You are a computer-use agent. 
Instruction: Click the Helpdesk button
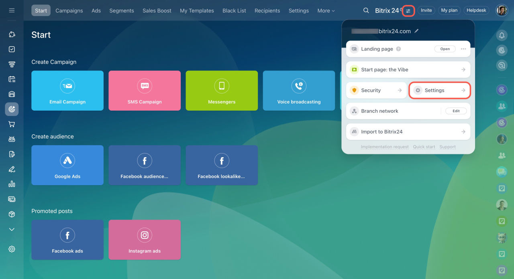click(x=477, y=10)
